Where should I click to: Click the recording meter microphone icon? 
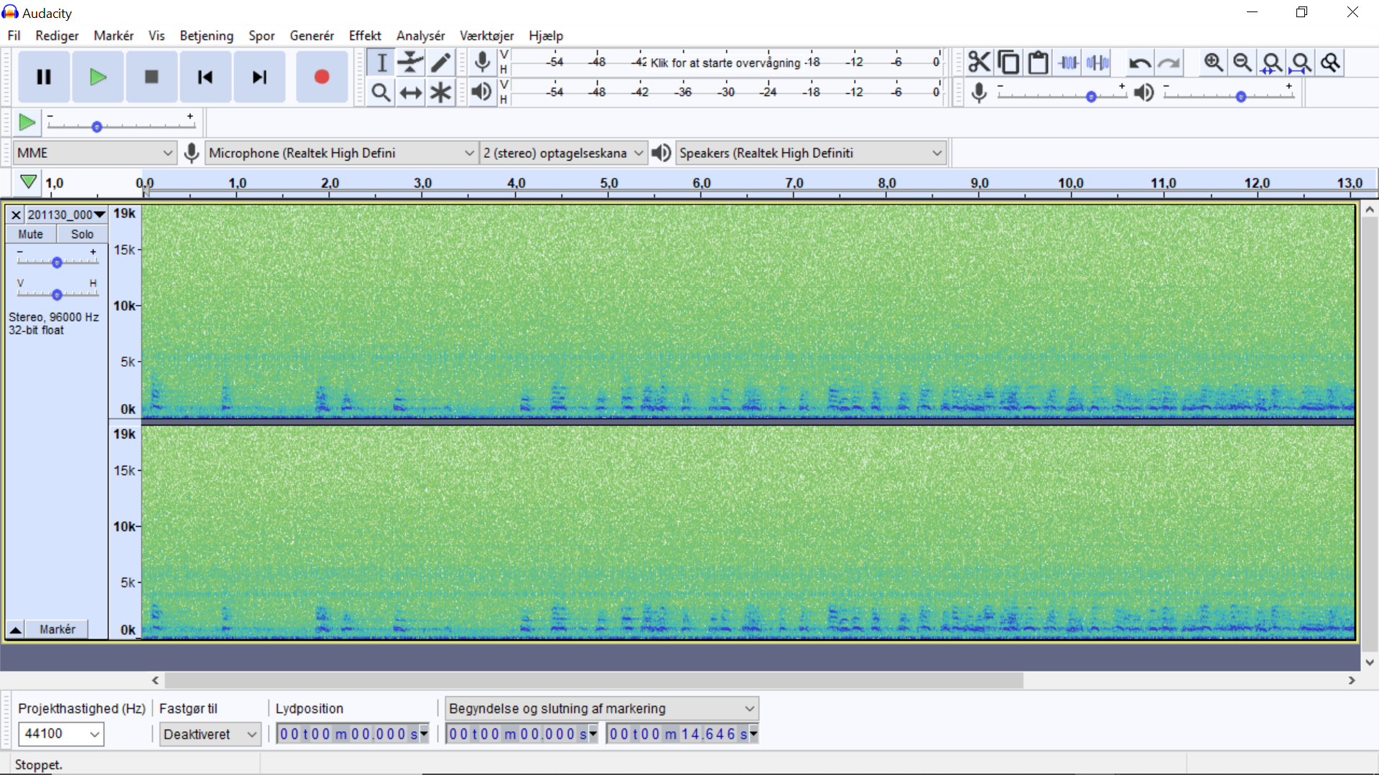point(483,62)
